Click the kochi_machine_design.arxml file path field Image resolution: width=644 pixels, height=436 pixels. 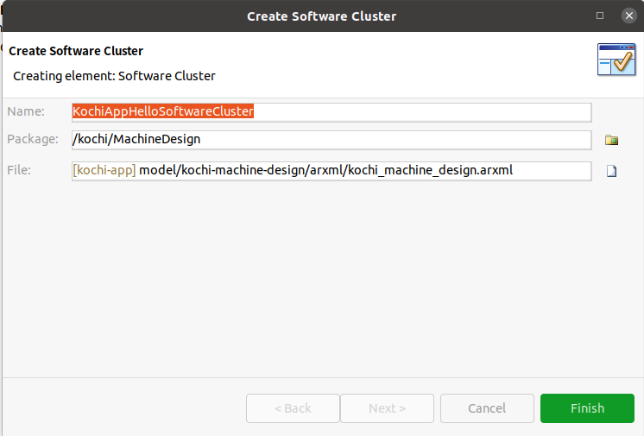[331, 171]
